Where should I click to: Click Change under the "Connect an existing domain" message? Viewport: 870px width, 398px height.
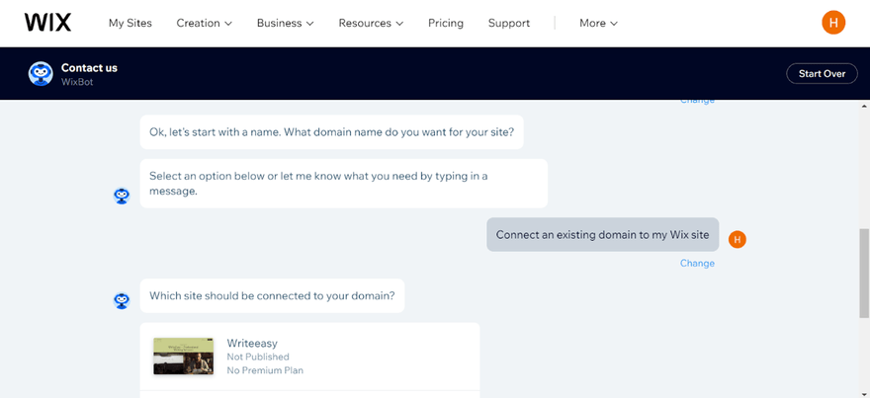[x=697, y=263]
